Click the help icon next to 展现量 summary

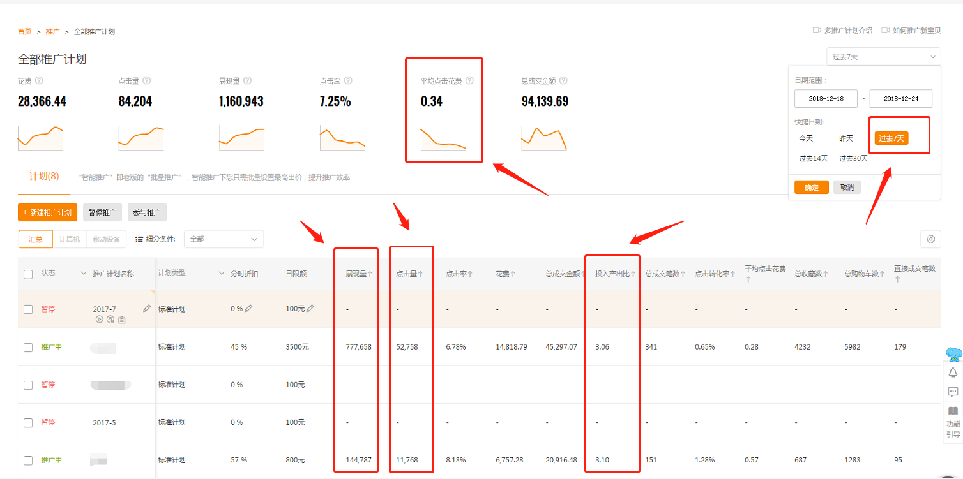coord(248,81)
